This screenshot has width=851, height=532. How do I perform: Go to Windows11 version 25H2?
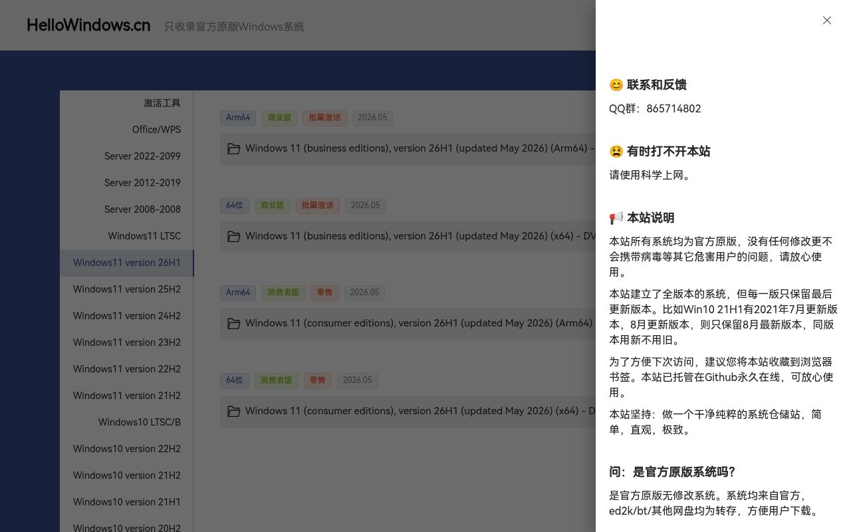coord(127,289)
